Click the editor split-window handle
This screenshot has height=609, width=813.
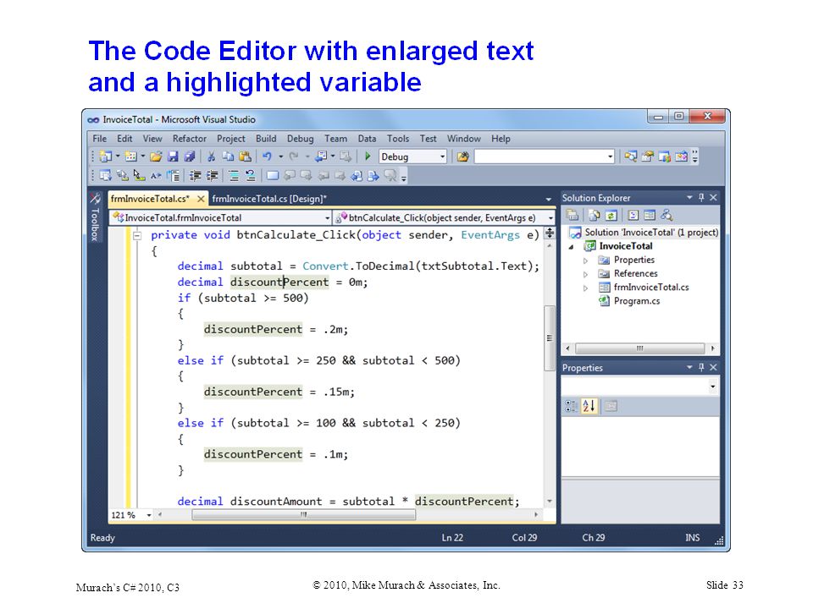(x=550, y=233)
